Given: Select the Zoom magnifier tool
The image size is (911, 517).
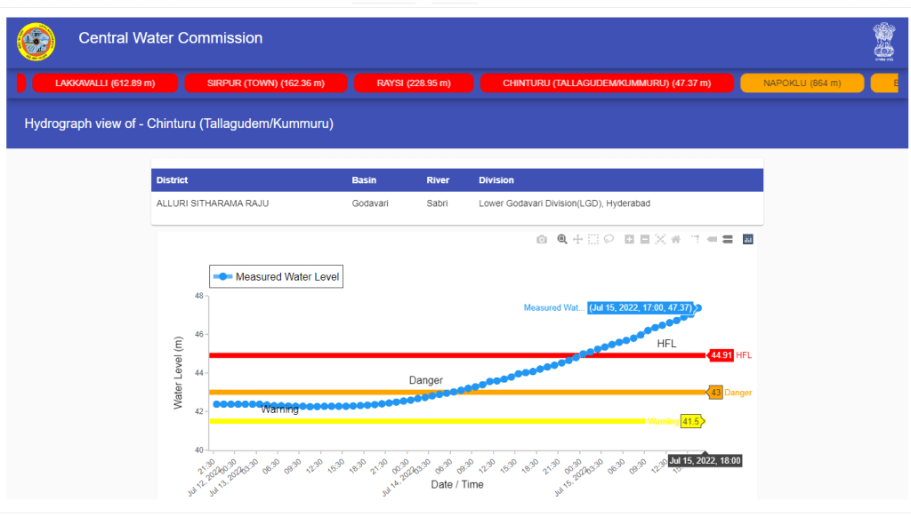Looking at the screenshot, I should coord(562,239).
